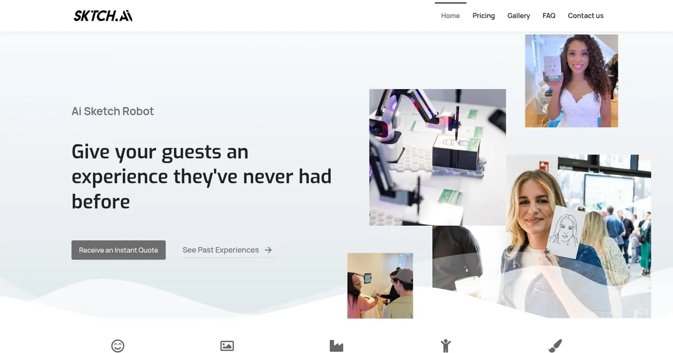Click the factory industry icon
The image size is (673, 353).
tap(336, 346)
